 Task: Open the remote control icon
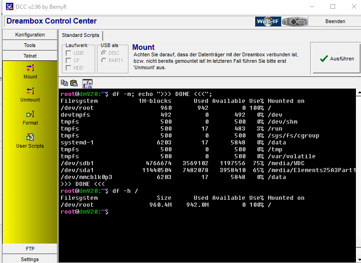click(294, 21)
